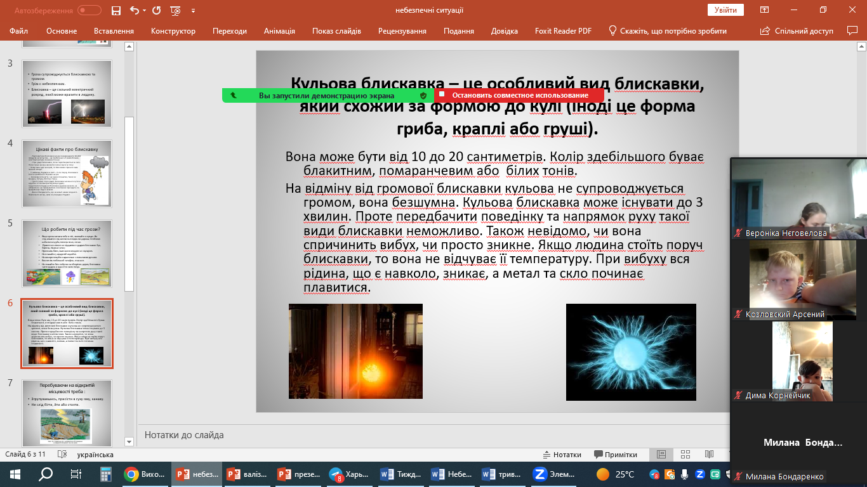Select slide 5 thumbnail Що робити під час грози
Screen dimensions: 867x487
(x=67, y=253)
